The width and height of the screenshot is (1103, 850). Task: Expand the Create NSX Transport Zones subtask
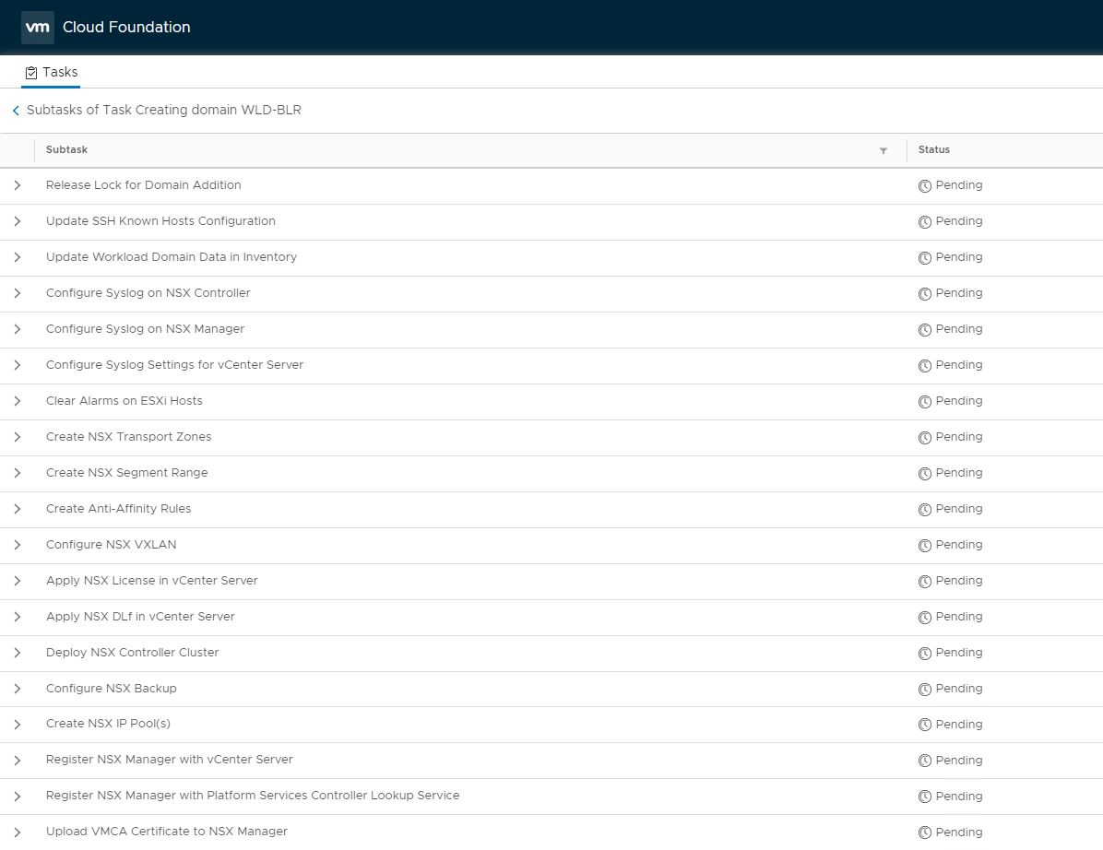(x=18, y=437)
